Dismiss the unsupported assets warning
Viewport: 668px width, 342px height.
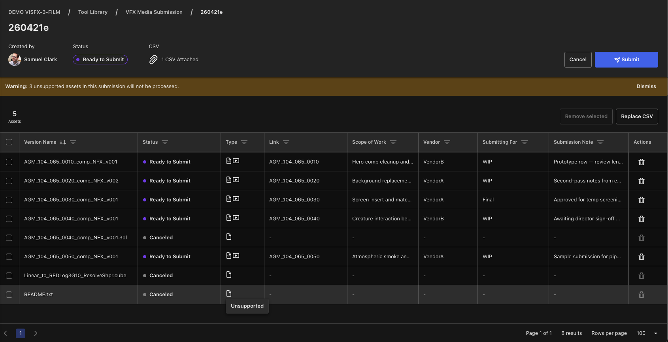pyautogui.click(x=646, y=86)
